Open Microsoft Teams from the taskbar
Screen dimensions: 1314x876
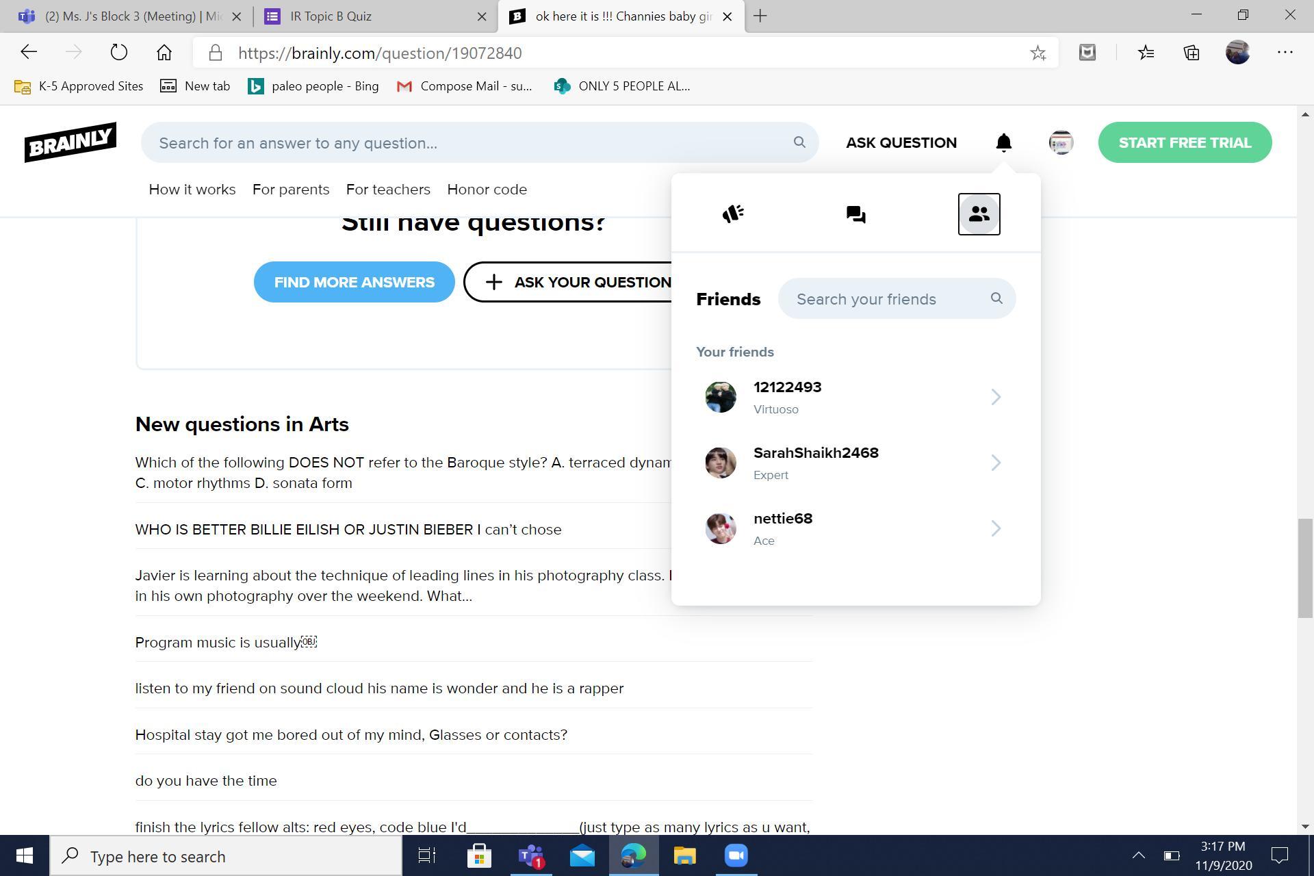coord(531,856)
